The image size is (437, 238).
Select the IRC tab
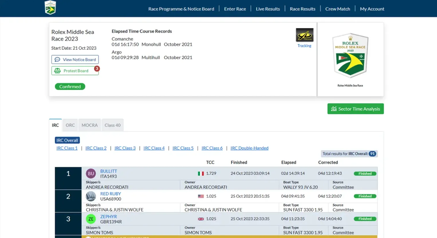click(55, 125)
